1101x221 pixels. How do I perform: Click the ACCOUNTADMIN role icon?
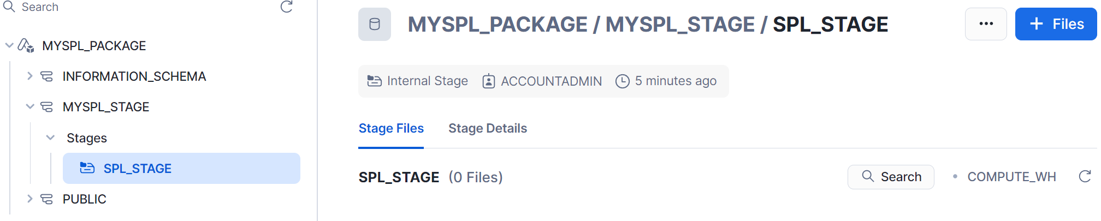pyautogui.click(x=488, y=81)
